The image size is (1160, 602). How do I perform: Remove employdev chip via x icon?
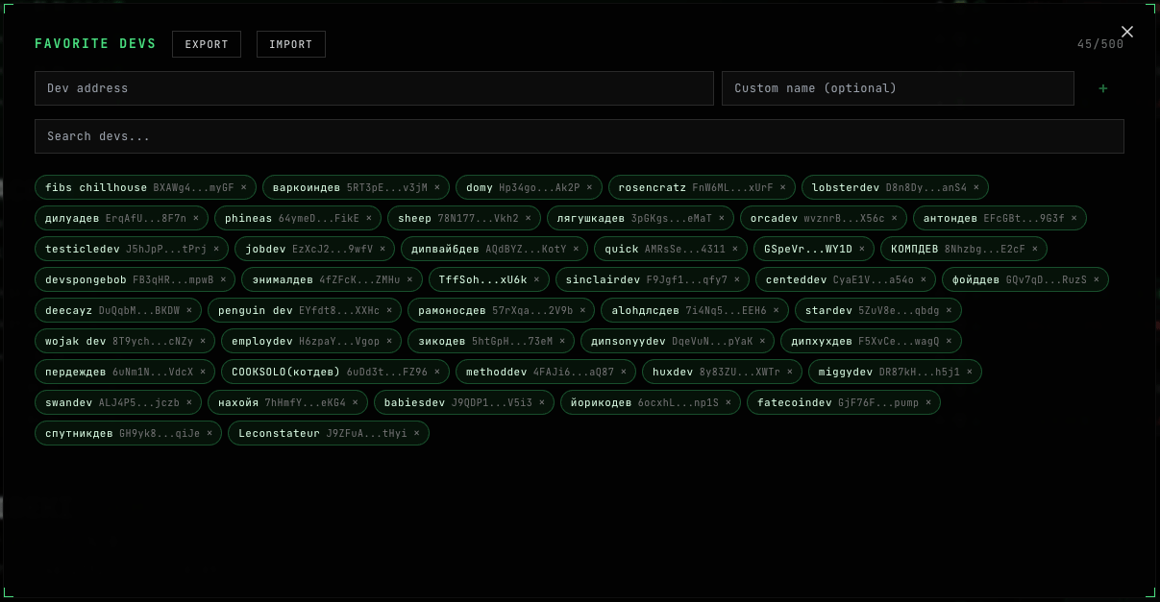tap(389, 341)
